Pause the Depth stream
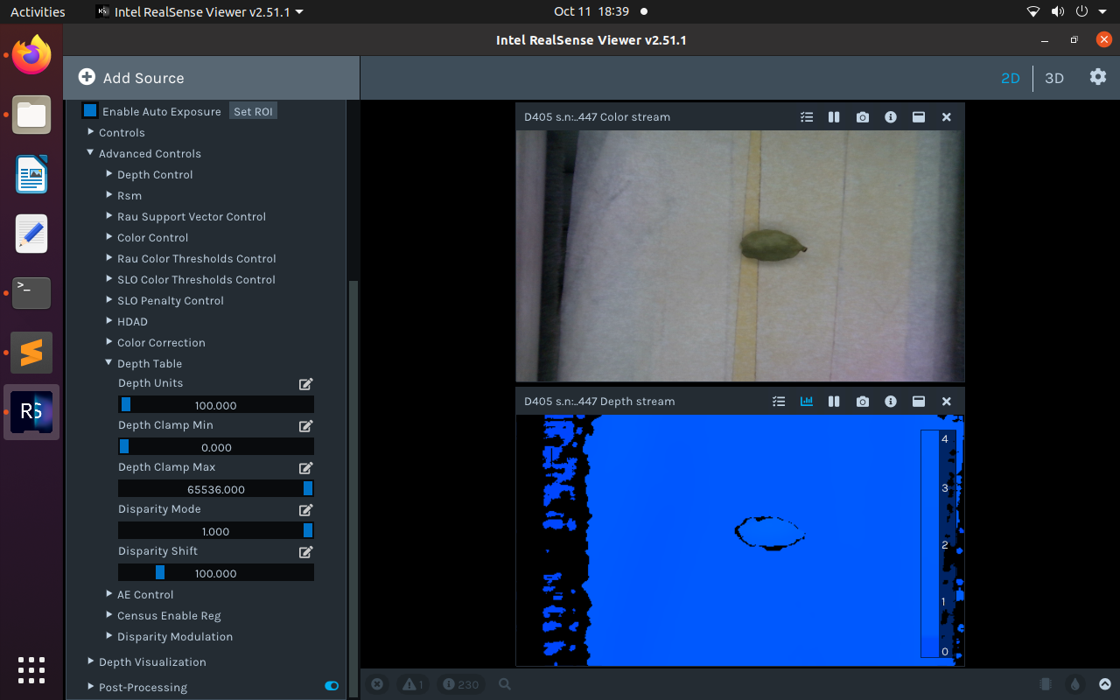This screenshot has height=700, width=1120. pos(834,401)
